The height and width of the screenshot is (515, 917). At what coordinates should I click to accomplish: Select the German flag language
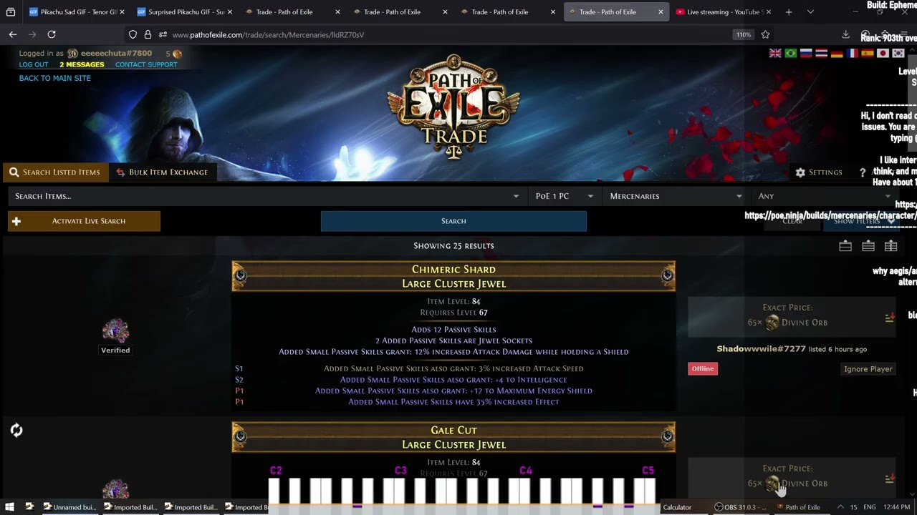pyautogui.click(x=837, y=54)
